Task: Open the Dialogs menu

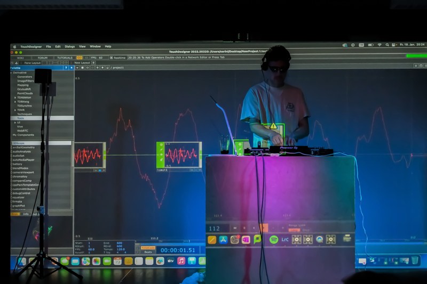Action: point(70,46)
